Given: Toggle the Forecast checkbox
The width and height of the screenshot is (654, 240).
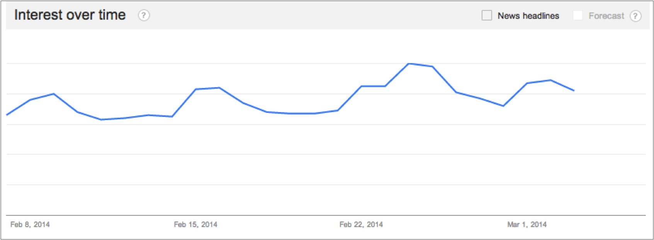Looking at the screenshot, I should coord(578,15).
